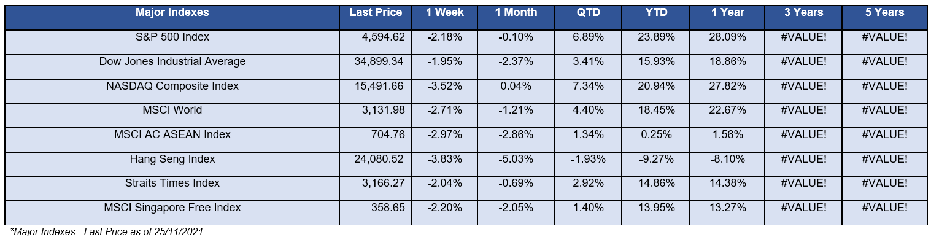Click the YTD column header

point(657,17)
